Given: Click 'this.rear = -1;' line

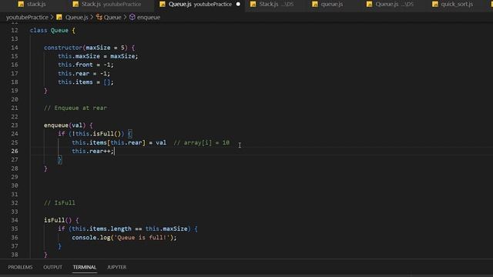Looking at the screenshot, I should [x=84, y=74].
